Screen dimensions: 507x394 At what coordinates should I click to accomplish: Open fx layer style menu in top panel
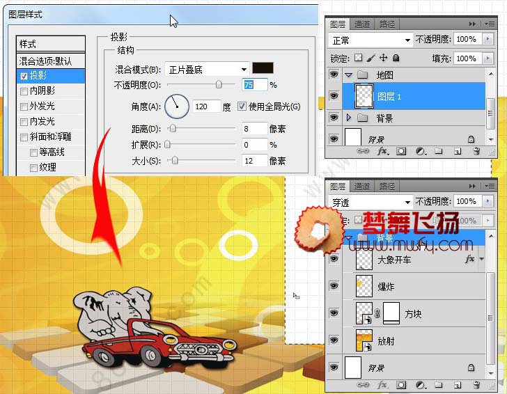pyautogui.click(x=383, y=151)
